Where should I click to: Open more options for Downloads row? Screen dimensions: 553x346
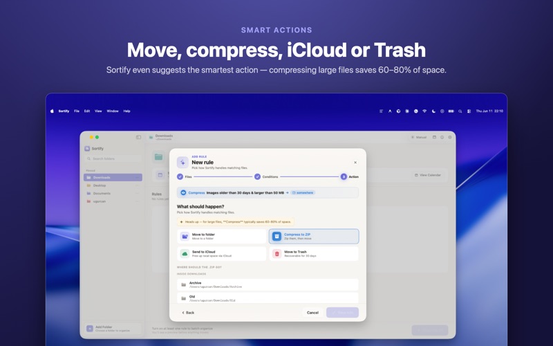(x=137, y=177)
